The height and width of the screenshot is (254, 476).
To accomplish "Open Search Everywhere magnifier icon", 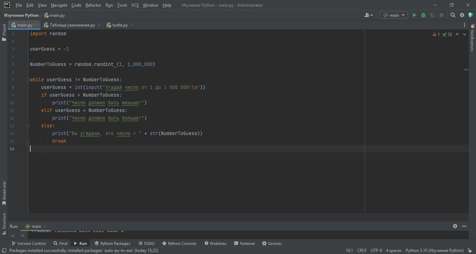I will (453, 15).
